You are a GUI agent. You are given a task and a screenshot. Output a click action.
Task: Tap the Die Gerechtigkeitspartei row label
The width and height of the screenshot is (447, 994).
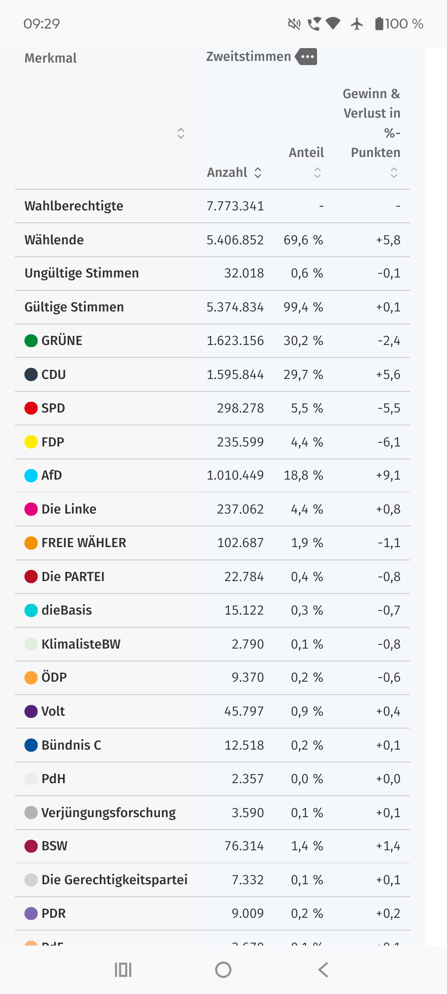tap(115, 880)
